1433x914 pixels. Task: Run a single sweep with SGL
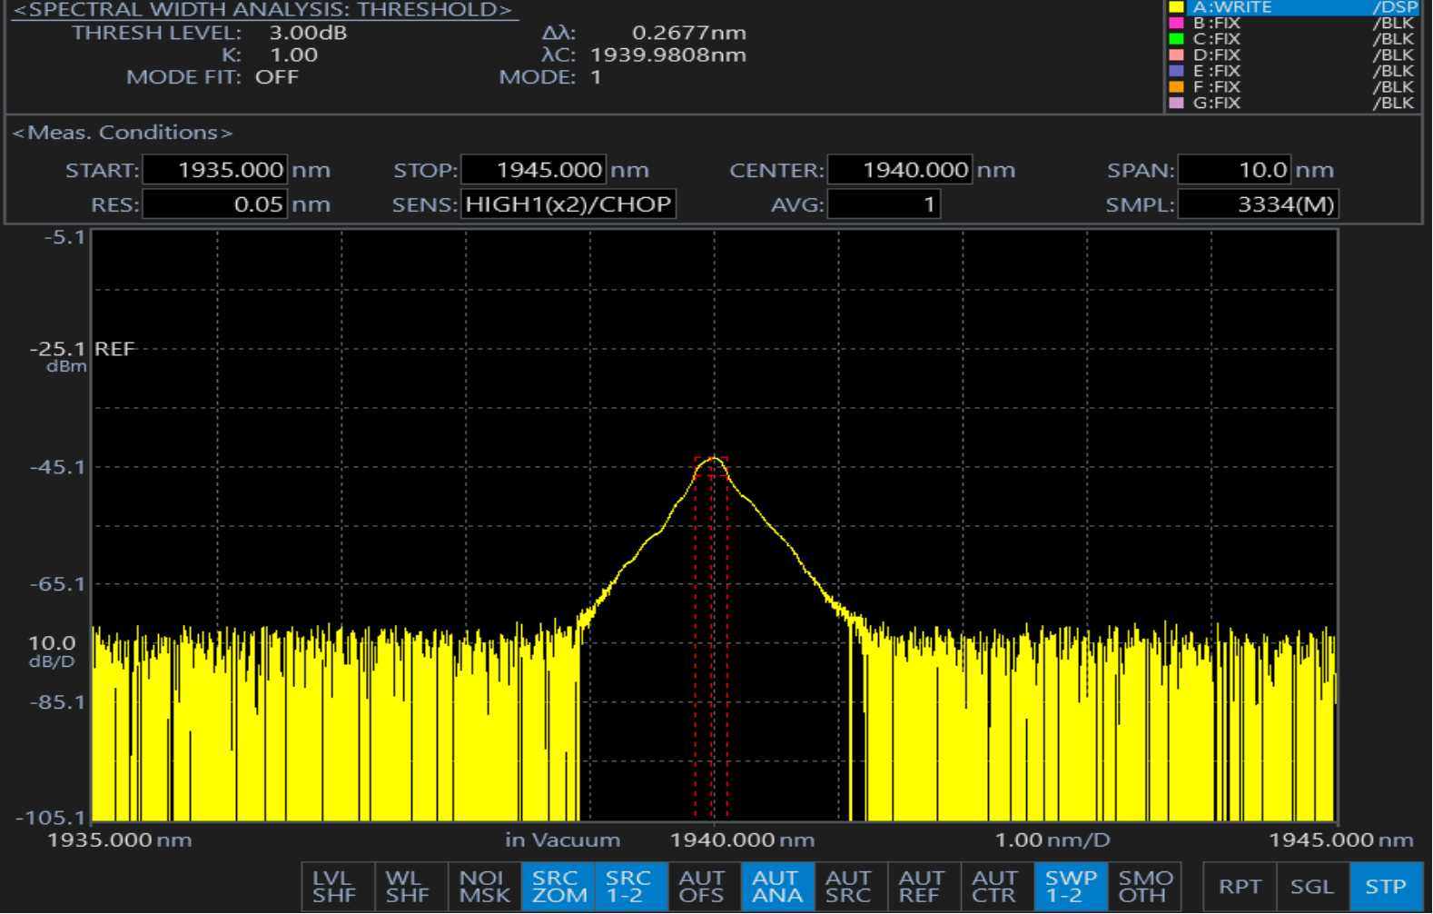tap(1312, 887)
